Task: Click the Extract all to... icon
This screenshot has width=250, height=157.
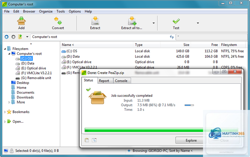Action: click(132, 21)
